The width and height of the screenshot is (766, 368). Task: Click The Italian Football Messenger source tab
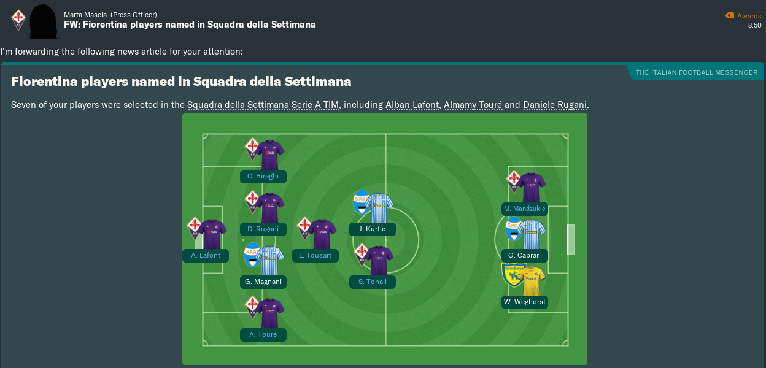coord(696,72)
